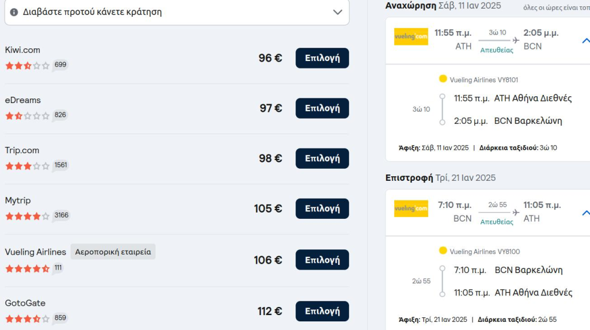Click the Αεροπορική εταιρεία badge

pos(113,252)
